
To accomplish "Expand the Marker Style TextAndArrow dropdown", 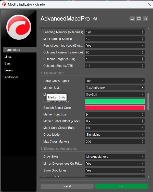I will (114, 88).
